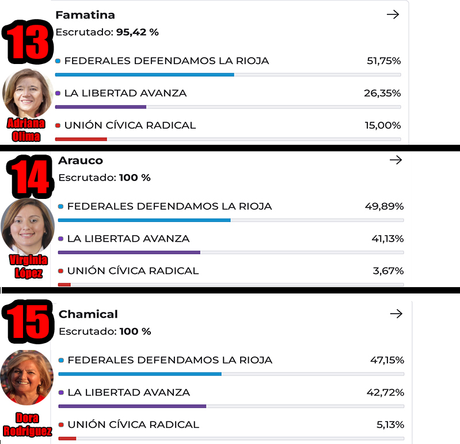This screenshot has height=444, width=460.
Task: Open Chamical results via arrow icon
Action: (x=396, y=314)
